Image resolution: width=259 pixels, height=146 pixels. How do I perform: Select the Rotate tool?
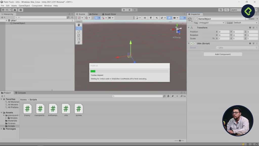point(79,31)
